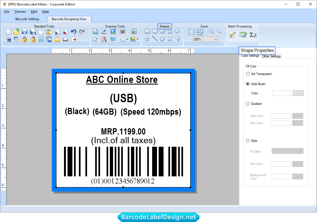Draw an ellipse shape

coord(162,32)
